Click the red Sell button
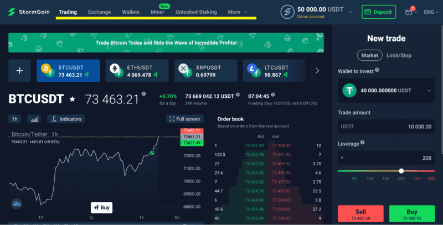Screen dimensions: 443x225 (361, 214)
